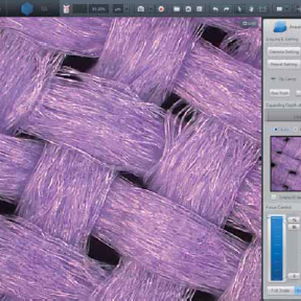The height and width of the screenshot is (301, 301).
Task: Select the second radio button next to Auto
Action: 296,129
